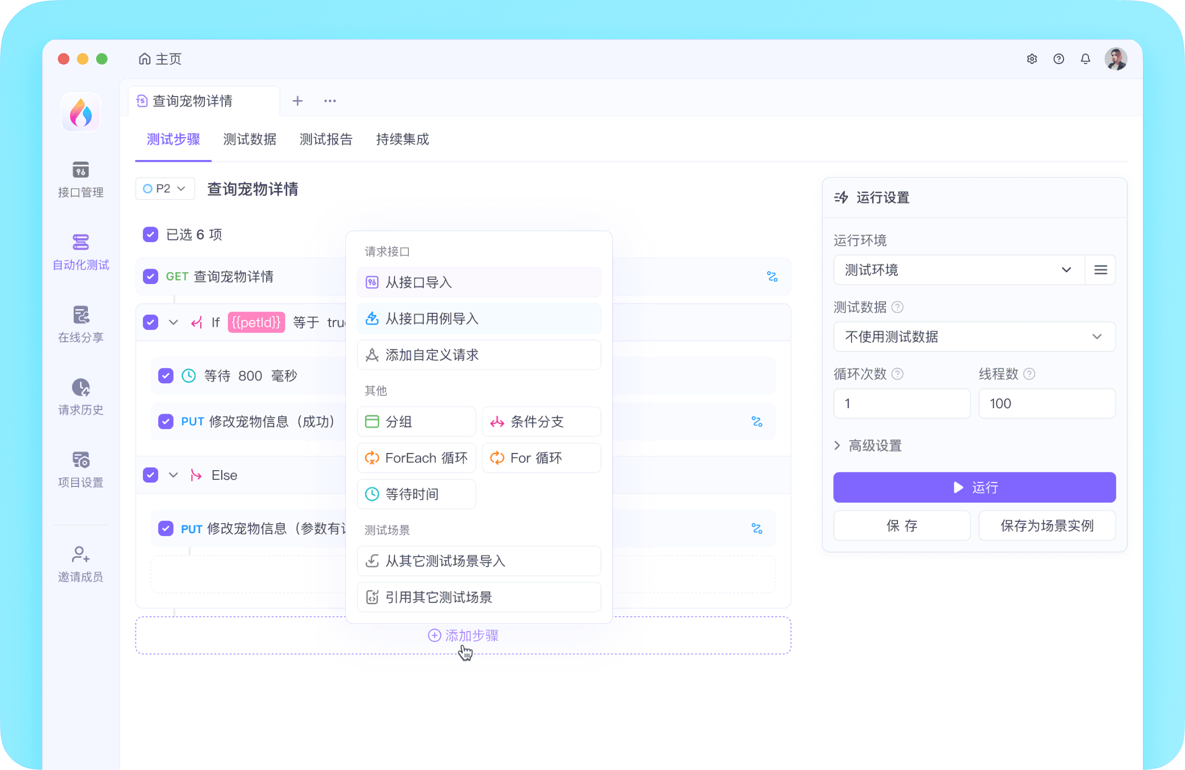Click the 运行 button
1185x770 pixels.
tap(974, 488)
